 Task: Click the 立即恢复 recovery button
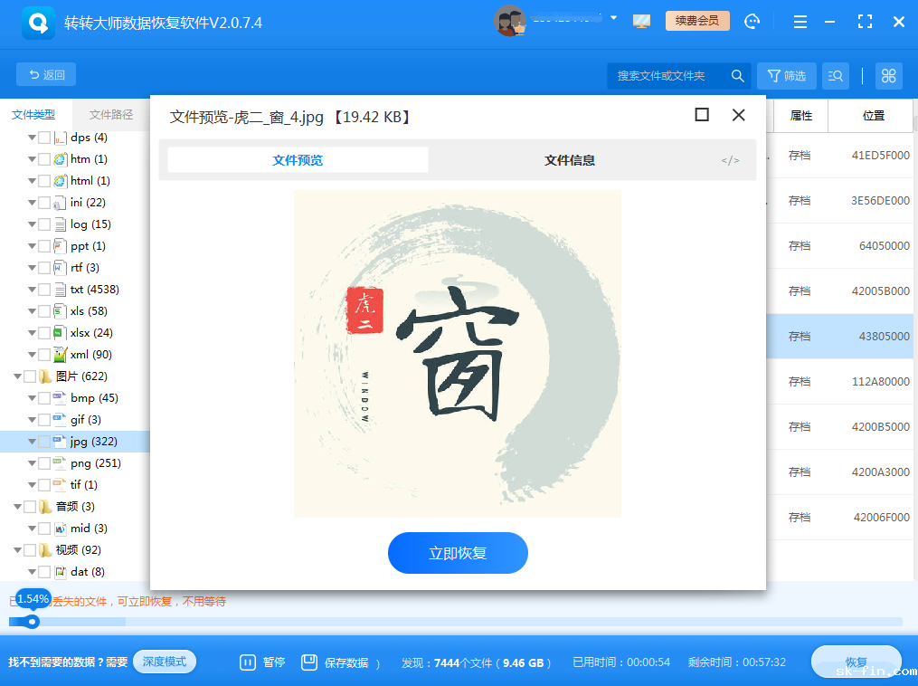pos(458,552)
